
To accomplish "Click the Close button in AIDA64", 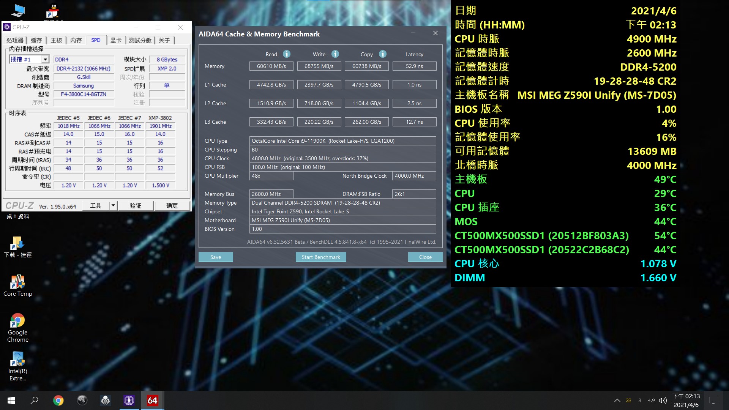I will (425, 257).
